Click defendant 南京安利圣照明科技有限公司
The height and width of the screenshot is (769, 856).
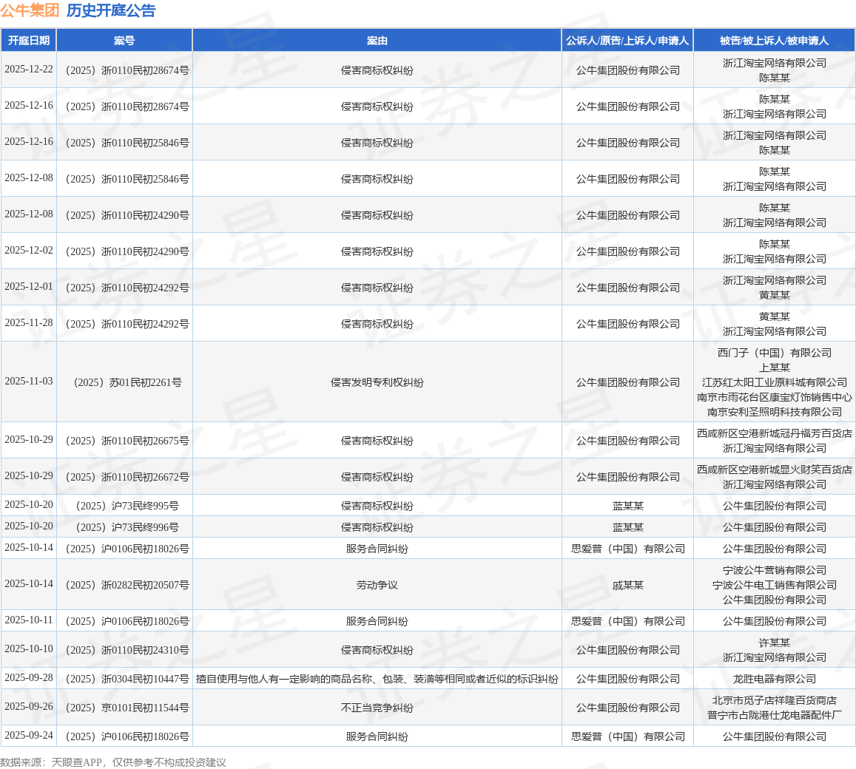point(774,412)
